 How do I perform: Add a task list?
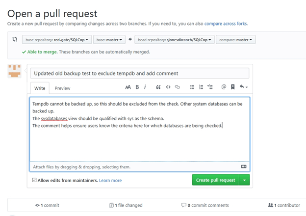[x=210, y=87]
